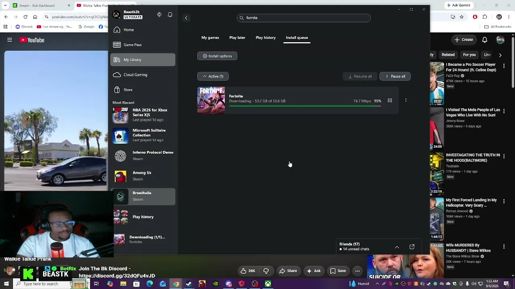Click the Xbox search field containing fornite

(304, 18)
